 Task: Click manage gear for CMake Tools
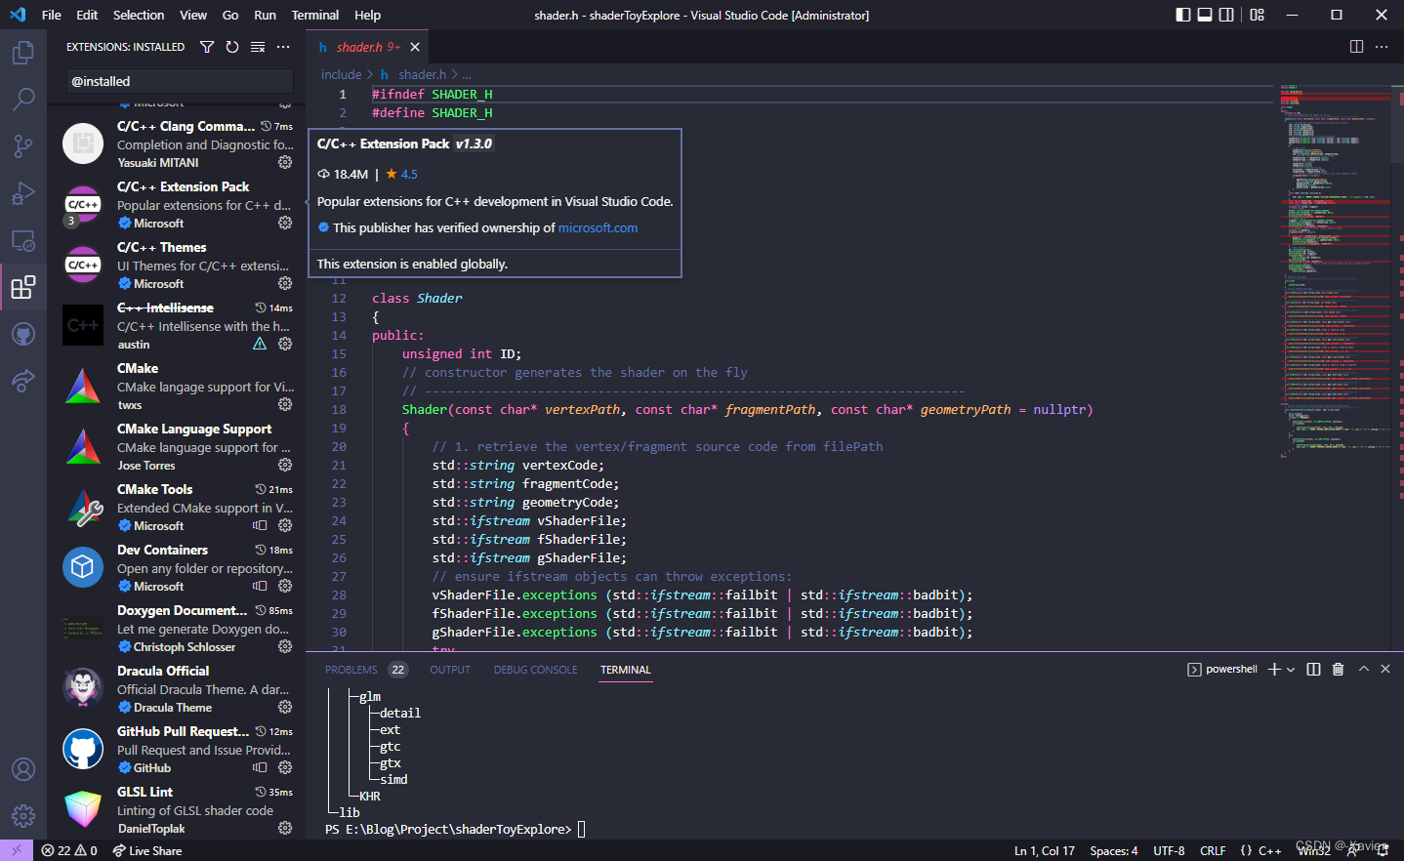(x=285, y=525)
